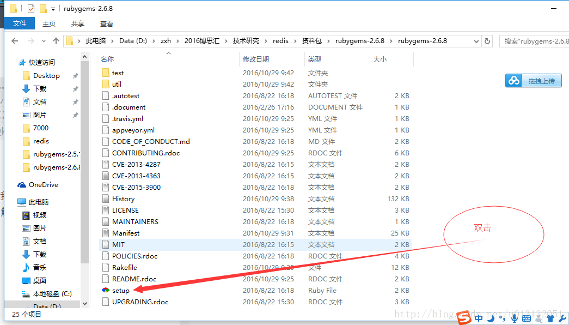Click the 图片 icon under quick access
This screenshot has width=569, height=325.
click(x=26, y=115)
